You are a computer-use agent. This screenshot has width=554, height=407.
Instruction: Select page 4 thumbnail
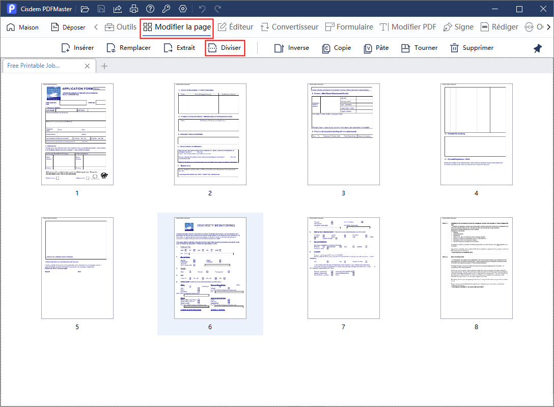(x=476, y=134)
